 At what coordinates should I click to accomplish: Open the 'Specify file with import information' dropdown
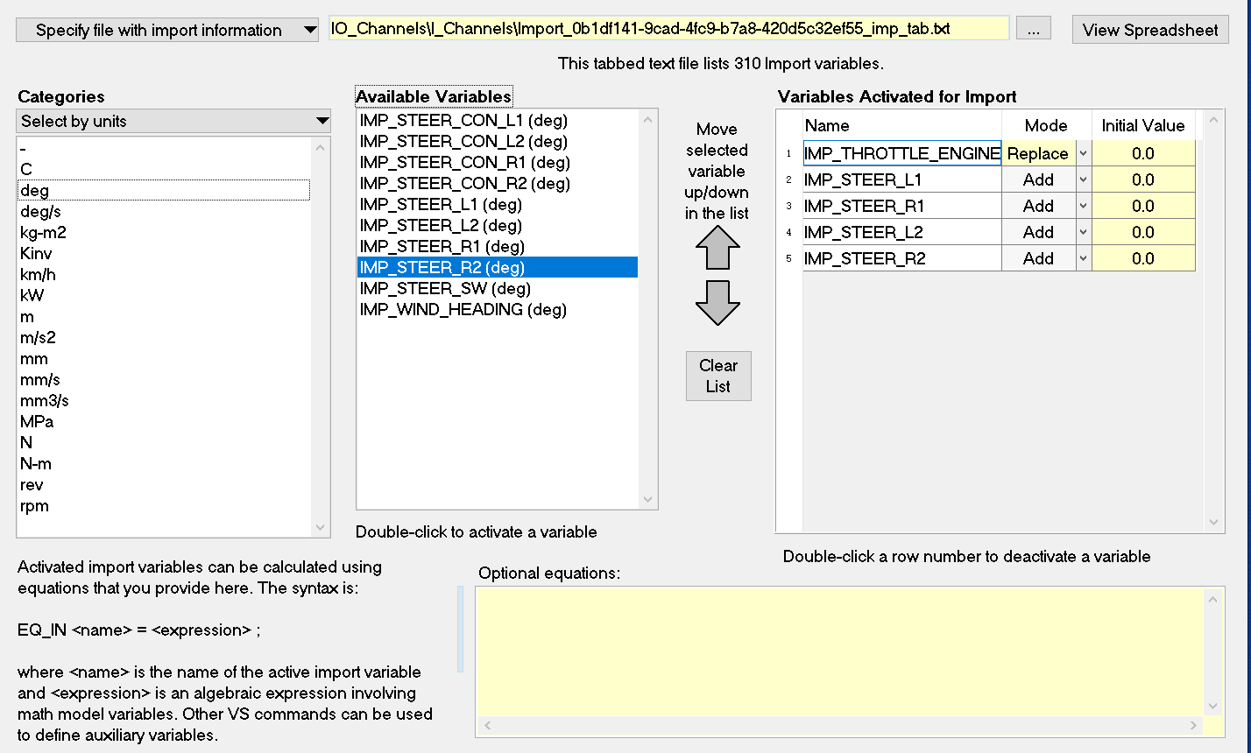click(x=167, y=30)
